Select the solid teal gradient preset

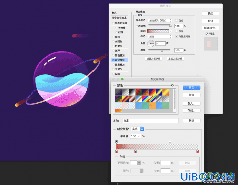(145, 105)
